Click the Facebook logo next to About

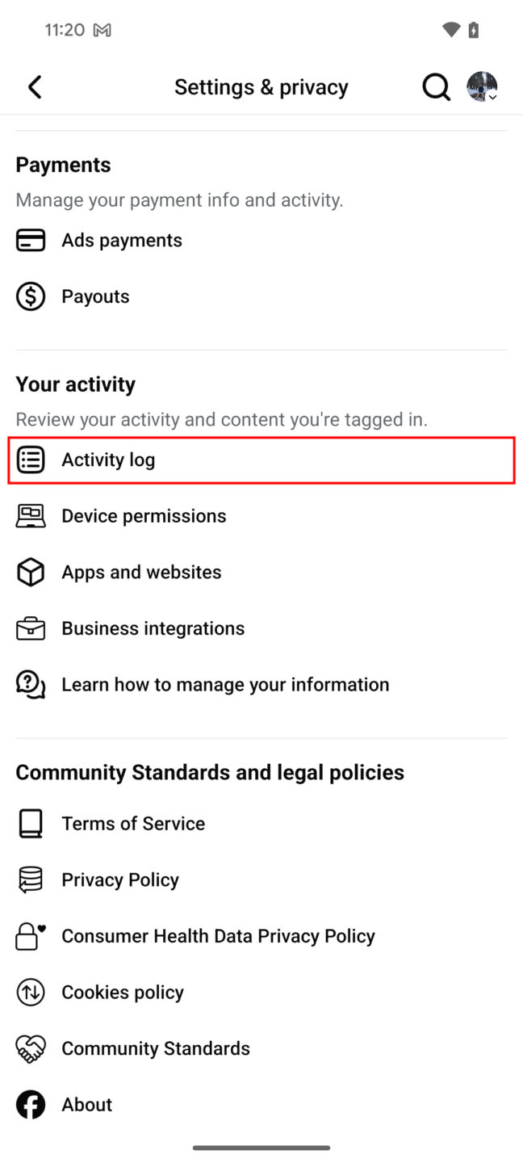pyautogui.click(x=30, y=1104)
